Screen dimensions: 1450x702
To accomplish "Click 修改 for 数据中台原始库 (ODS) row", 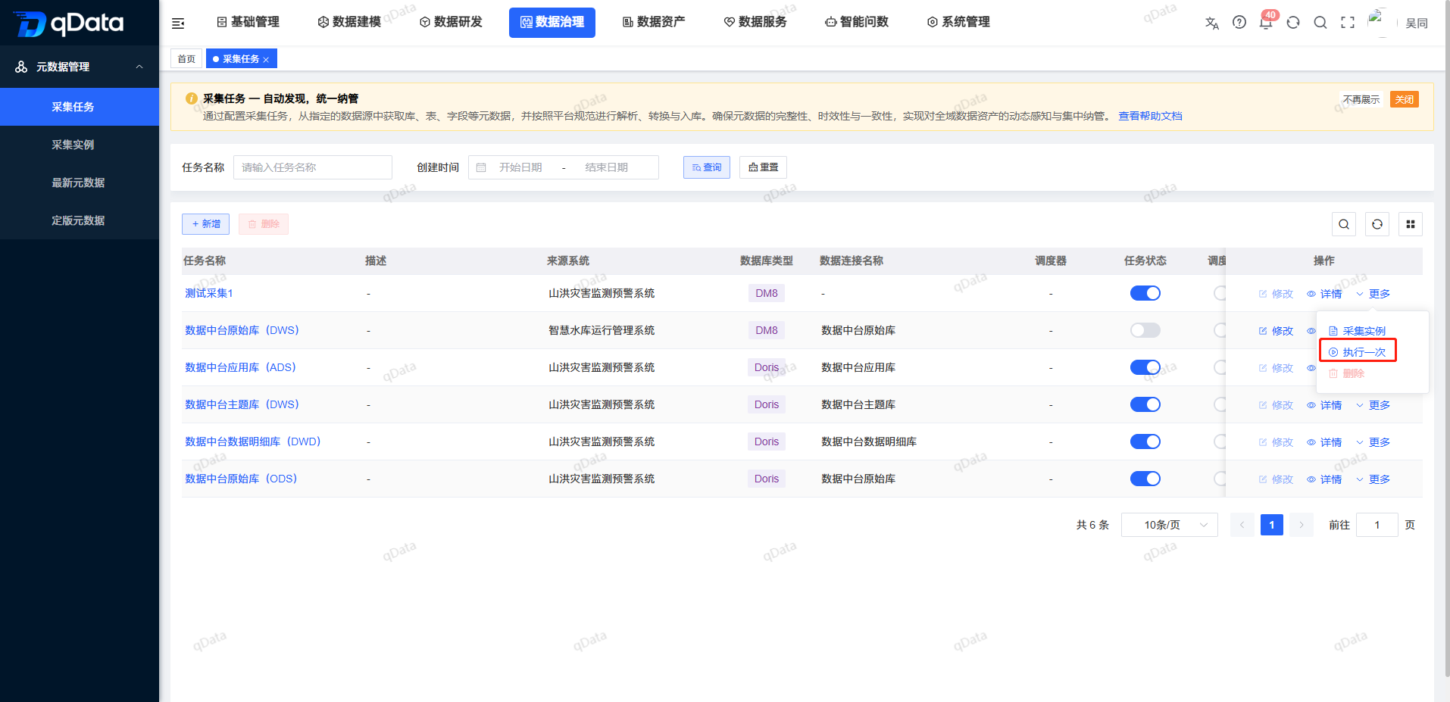I will 1276,479.
